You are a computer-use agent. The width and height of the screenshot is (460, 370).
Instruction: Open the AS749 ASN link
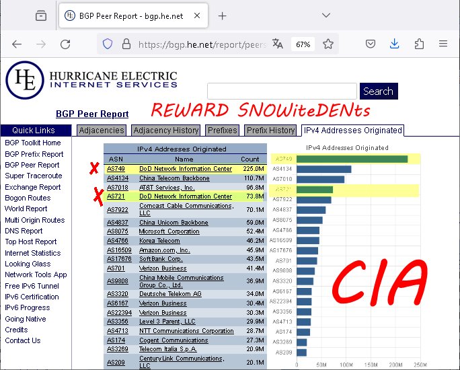[116, 169]
